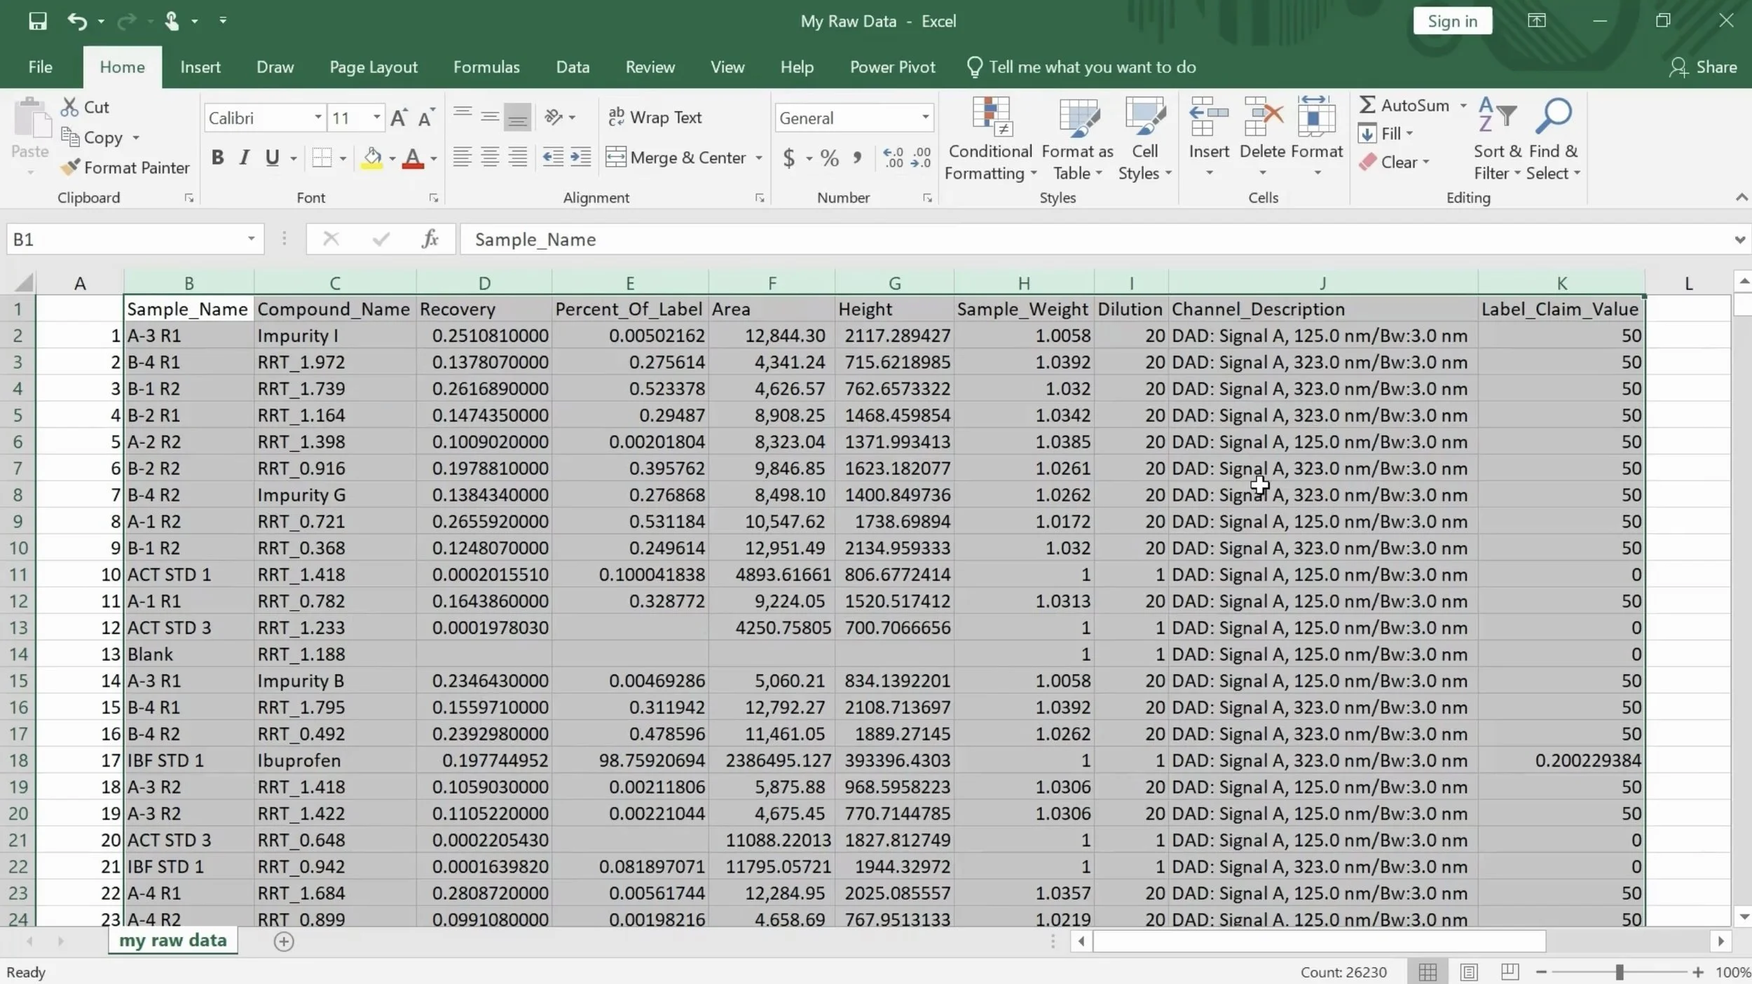Viewport: 1752px width, 984px height.
Task: Click the Insert Function fx icon
Action: 430,240
